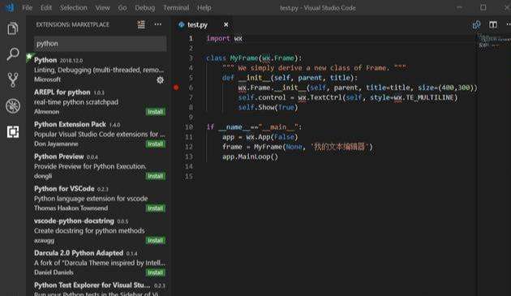Open Darcula 2.0 Python Adapted details

click(x=99, y=263)
